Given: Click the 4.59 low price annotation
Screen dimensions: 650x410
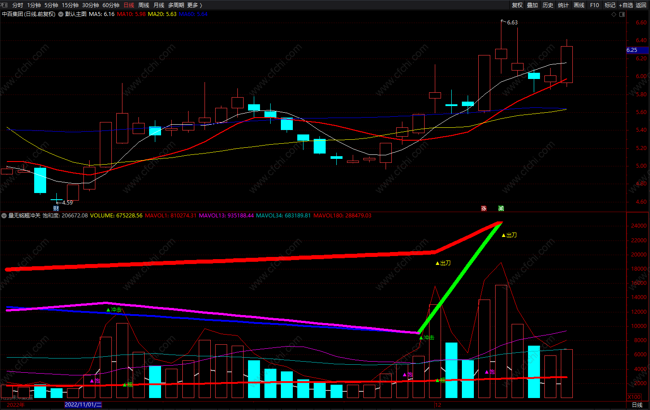Looking at the screenshot, I should [x=67, y=202].
